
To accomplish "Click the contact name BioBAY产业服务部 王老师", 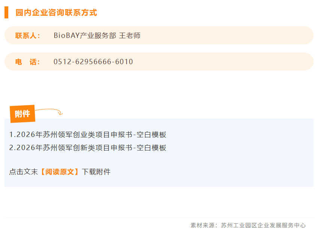I will click(x=97, y=36).
